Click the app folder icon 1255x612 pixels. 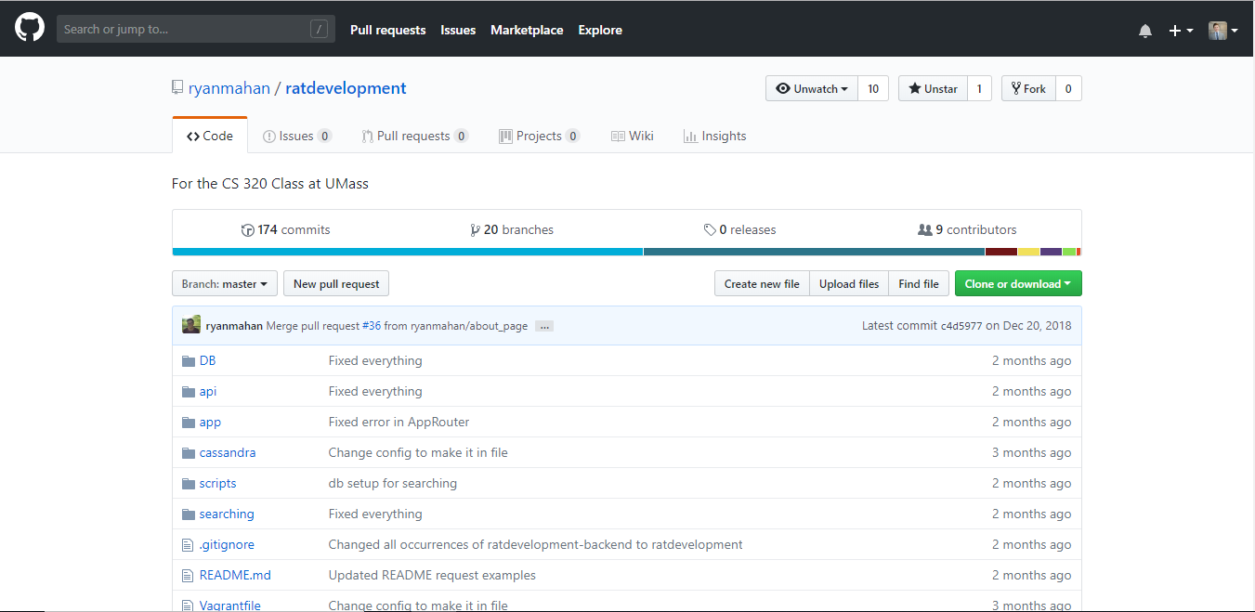click(189, 422)
